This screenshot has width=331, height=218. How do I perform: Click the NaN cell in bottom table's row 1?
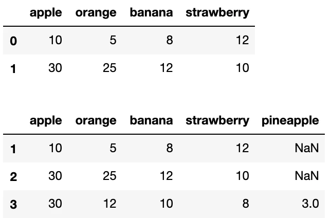pyautogui.click(x=307, y=148)
